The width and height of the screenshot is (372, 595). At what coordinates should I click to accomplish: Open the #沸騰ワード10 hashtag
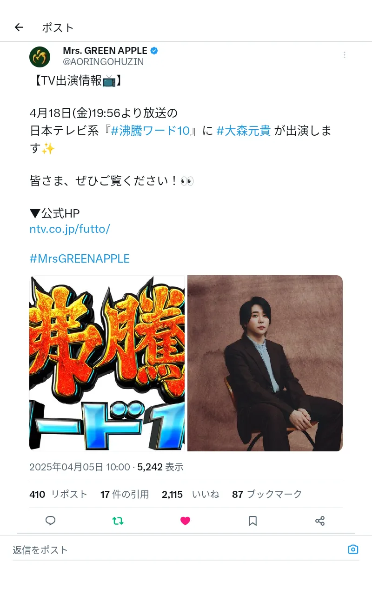pos(150,131)
